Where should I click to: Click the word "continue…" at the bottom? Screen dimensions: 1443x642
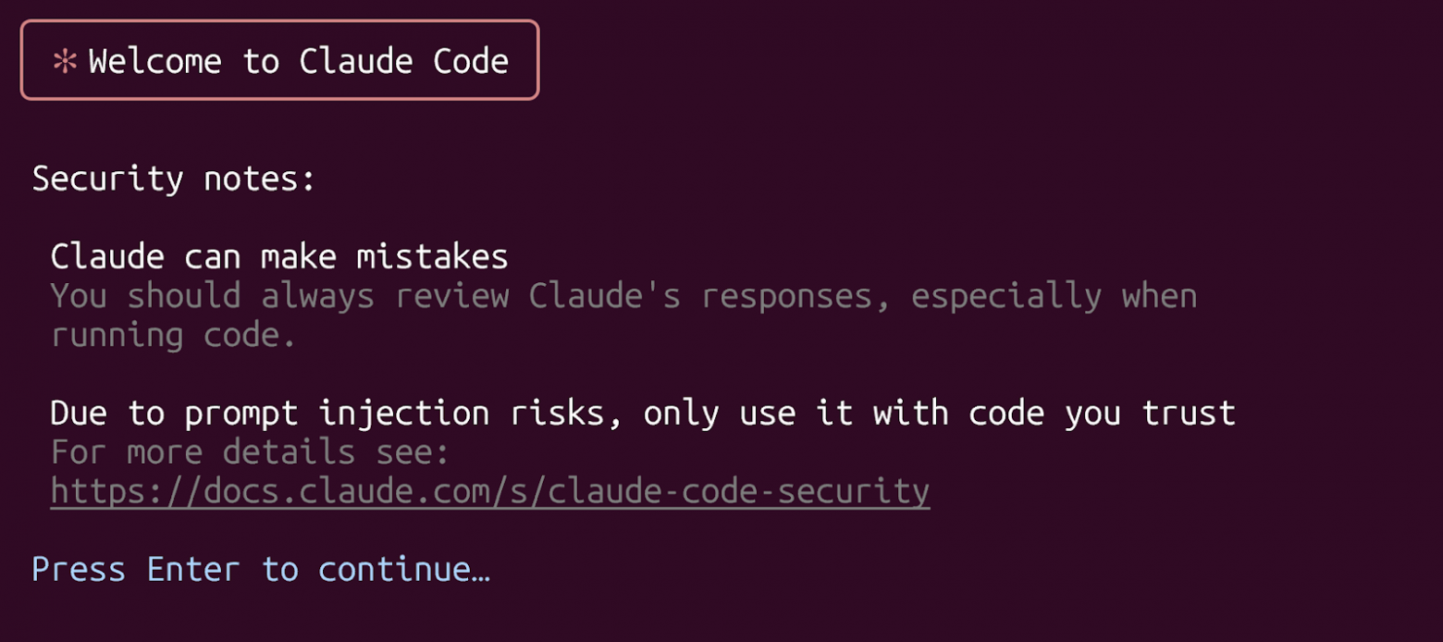(x=404, y=570)
